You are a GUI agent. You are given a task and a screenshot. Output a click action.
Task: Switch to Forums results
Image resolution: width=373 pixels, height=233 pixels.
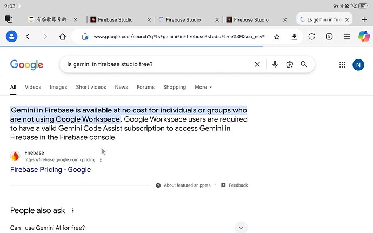[x=145, y=87]
